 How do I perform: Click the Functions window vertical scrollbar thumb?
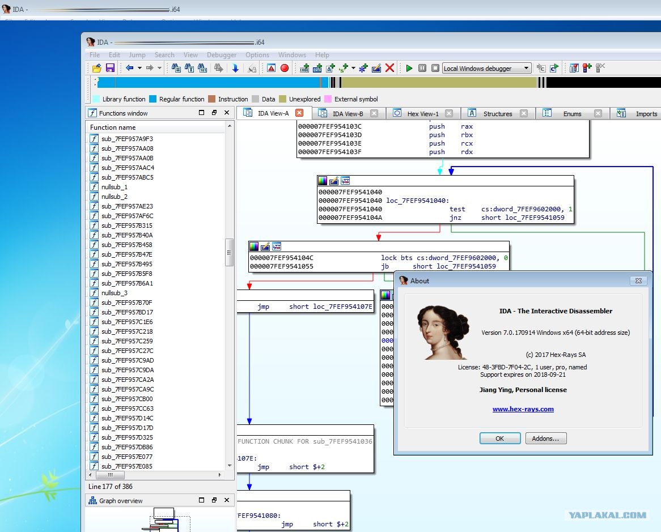(230, 252)
